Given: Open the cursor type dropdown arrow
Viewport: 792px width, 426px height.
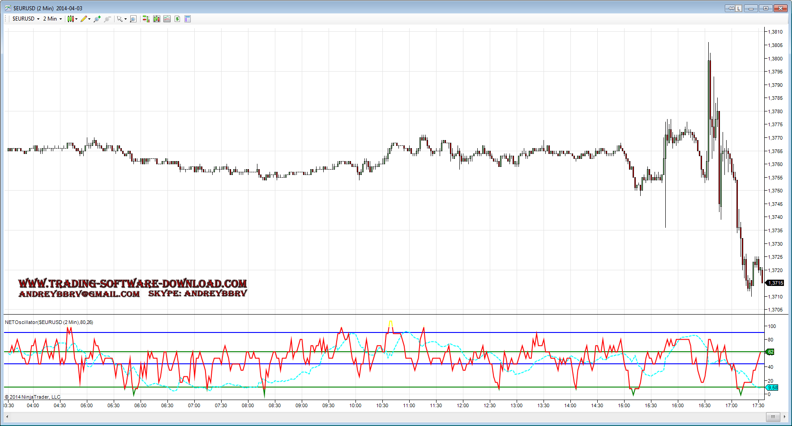Looking at the screenshot, I should tap(125, 19).
